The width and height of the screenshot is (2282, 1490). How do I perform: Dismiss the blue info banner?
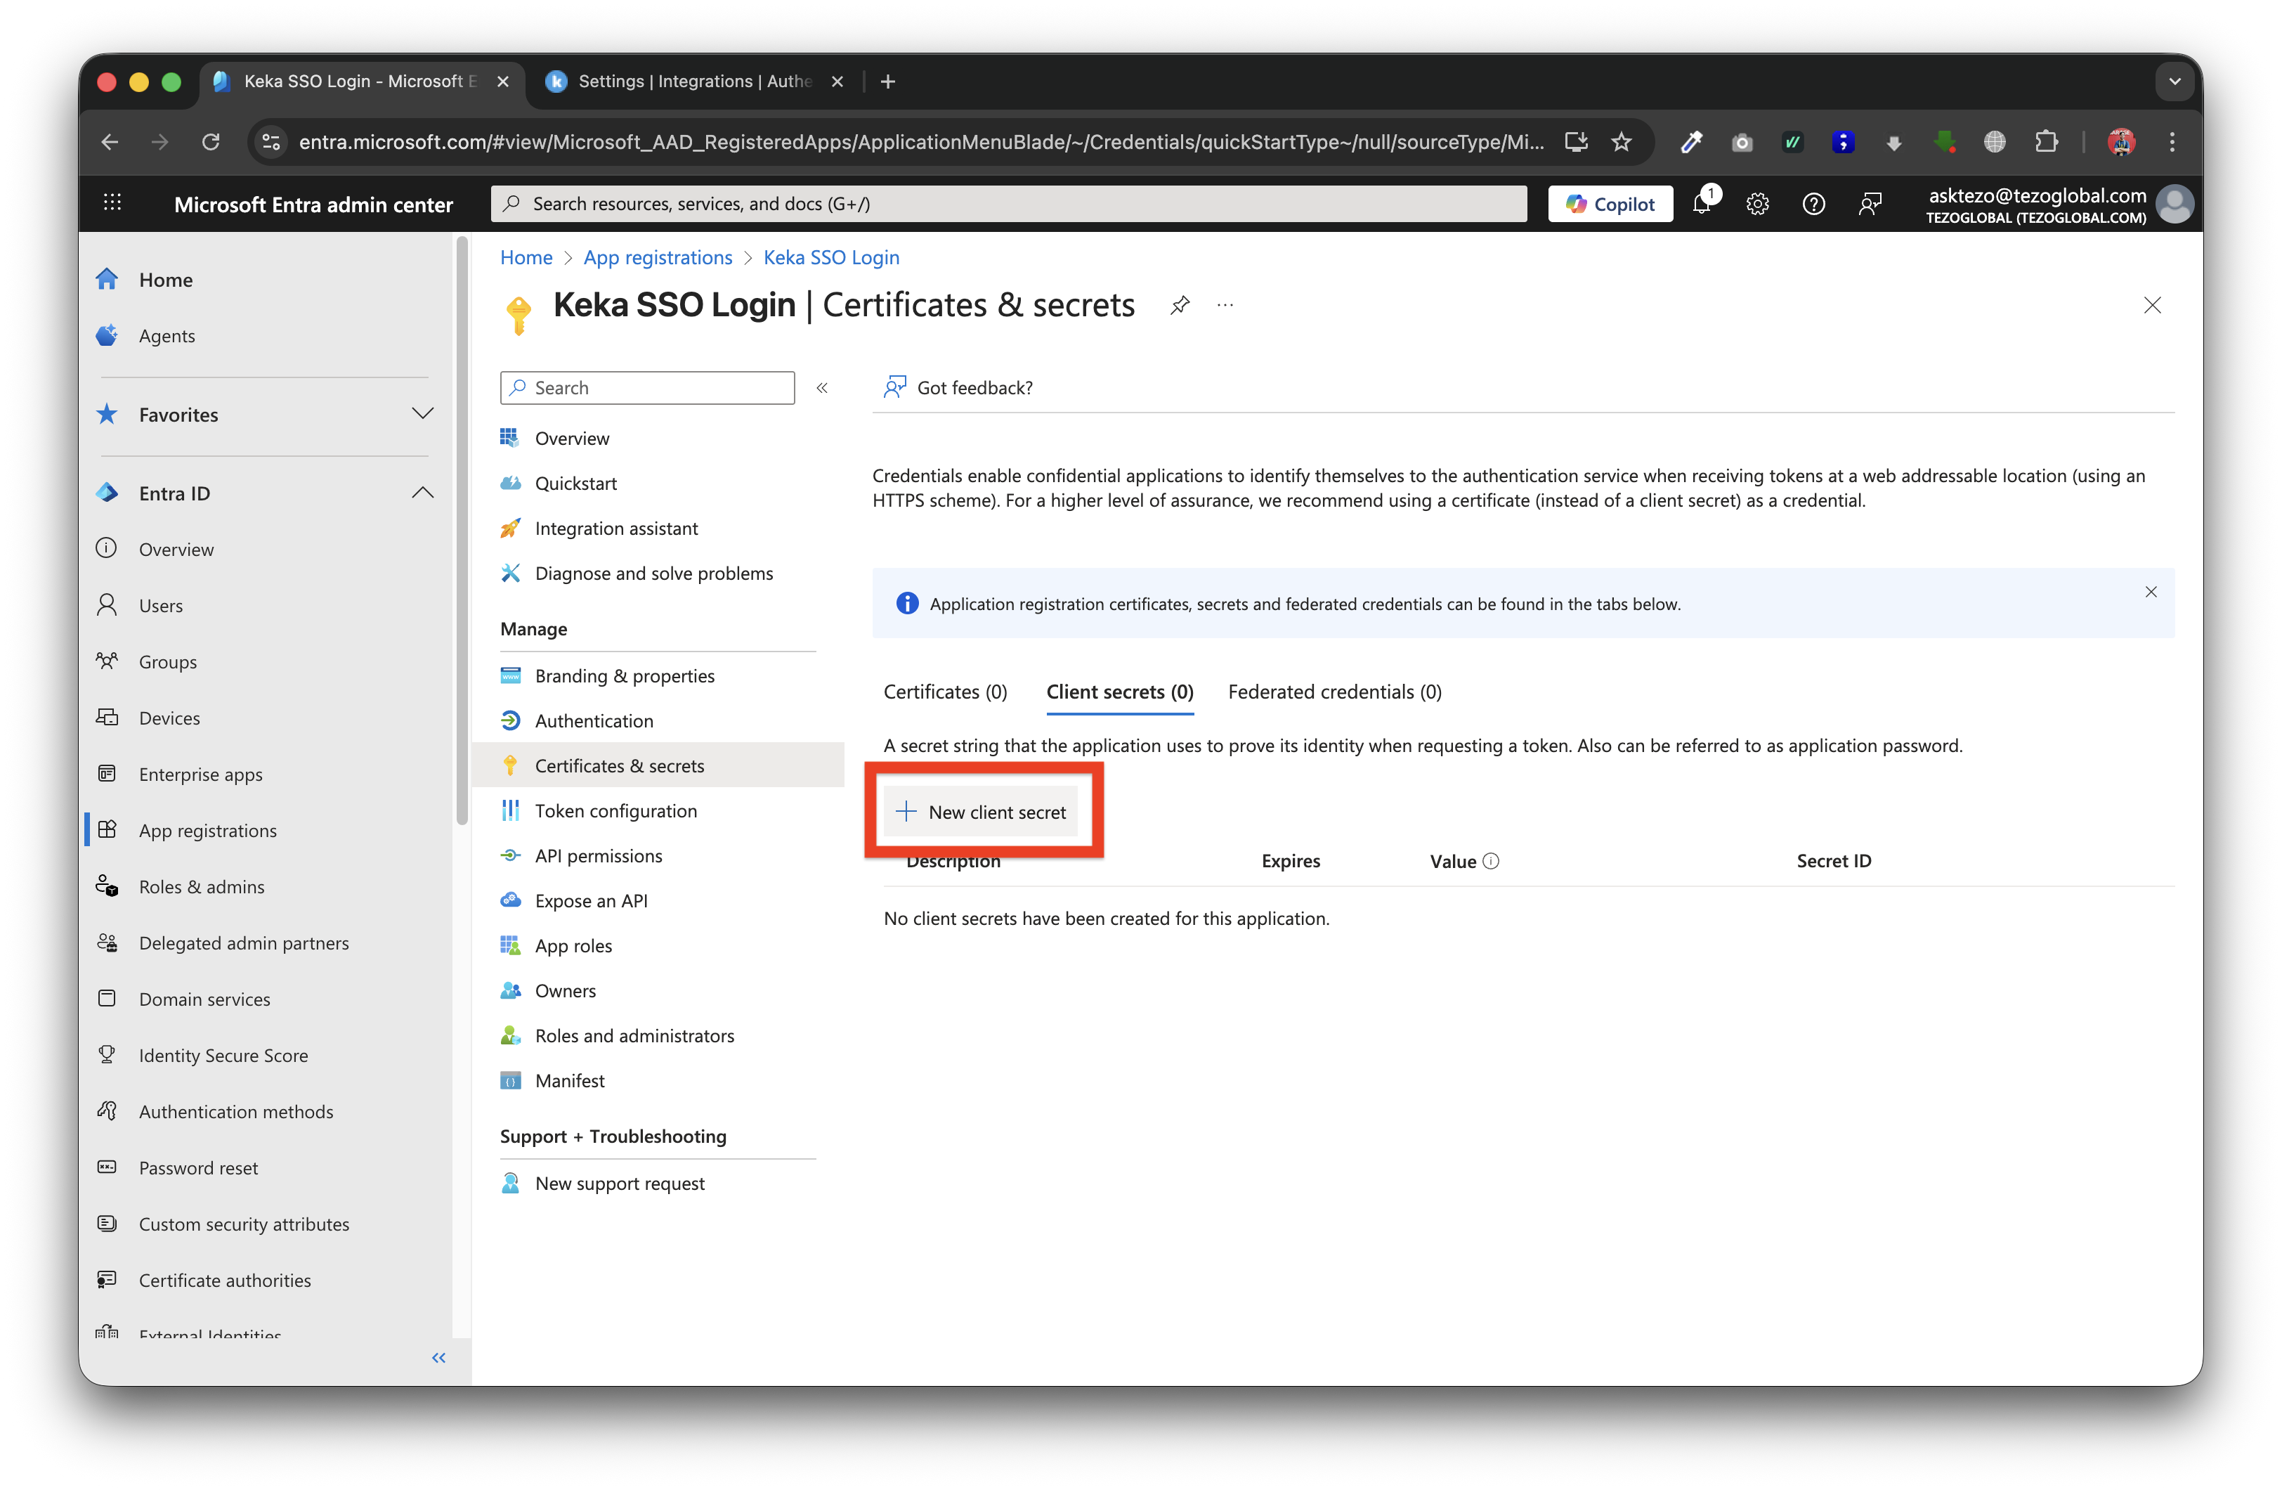coord(2151,592)
